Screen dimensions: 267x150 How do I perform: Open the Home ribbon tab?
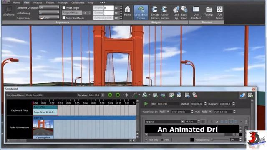click(x=16, y=2)
